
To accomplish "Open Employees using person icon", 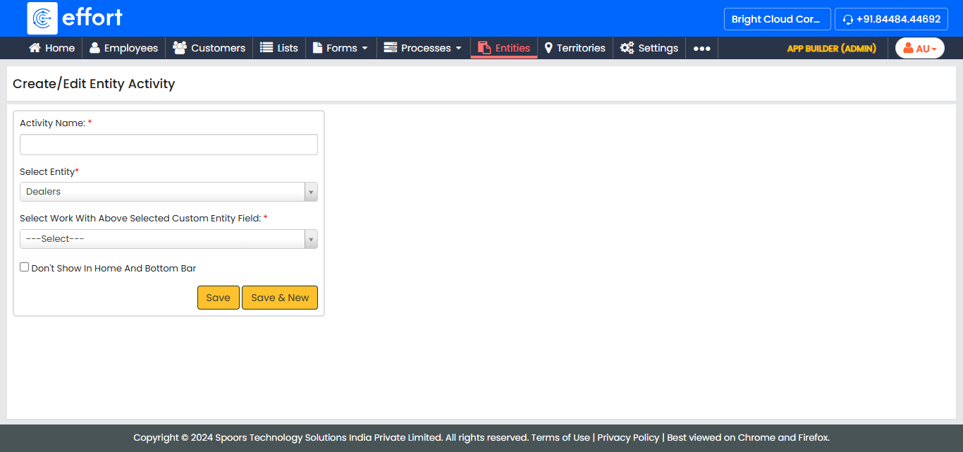I will (x=94, y=48).
